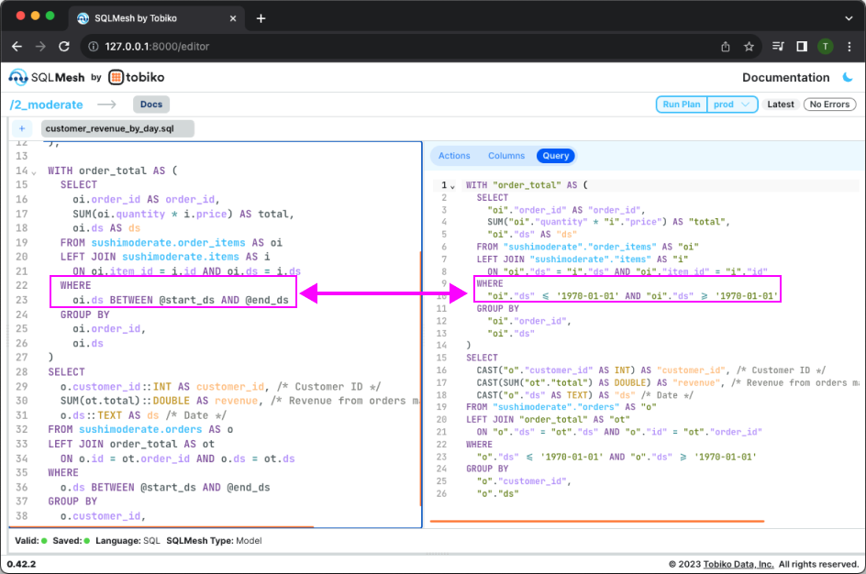Click 'WITH order_total AS (' editor line

tap(113, 171)
